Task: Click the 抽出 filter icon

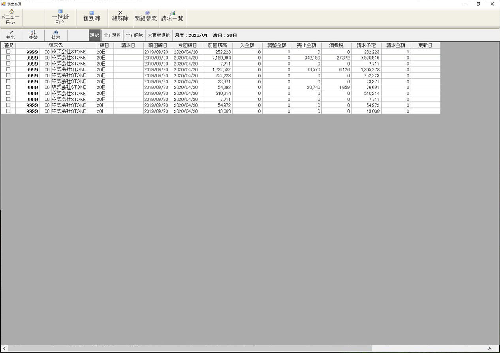Action: (x=11, y=32)
